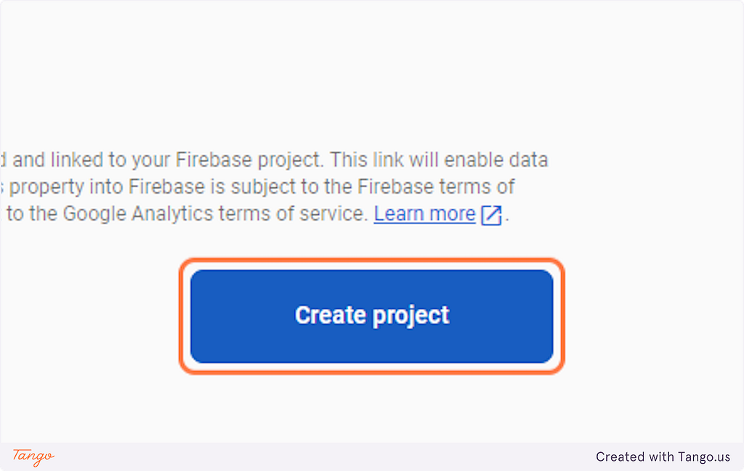Click the Google Analytics text in the paragraph

pyautogui.click(x=138, y=213)
